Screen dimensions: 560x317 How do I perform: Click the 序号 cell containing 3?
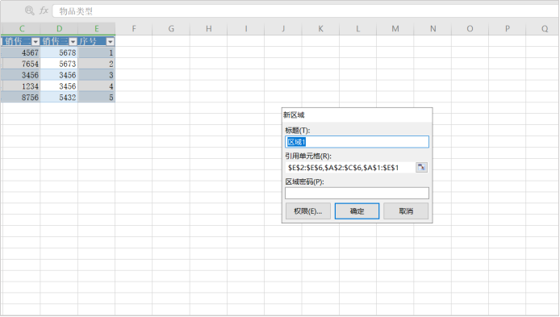click(x=97, y=75)
